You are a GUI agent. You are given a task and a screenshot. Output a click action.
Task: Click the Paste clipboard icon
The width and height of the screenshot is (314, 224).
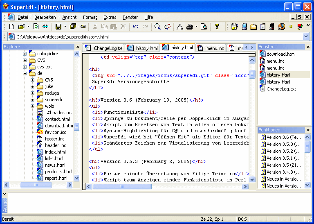(x=114, y=27)
